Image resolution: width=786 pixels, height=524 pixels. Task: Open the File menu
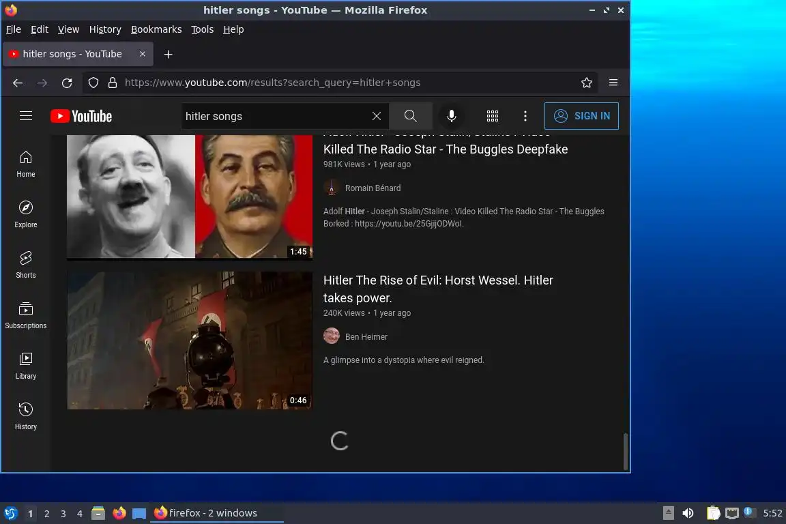click(14, 29)
